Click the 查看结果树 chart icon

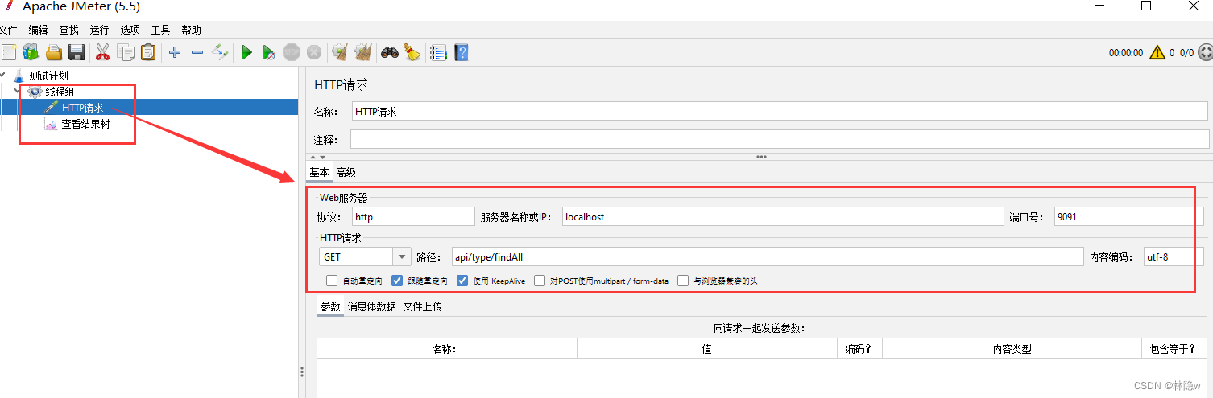point(52,125)
